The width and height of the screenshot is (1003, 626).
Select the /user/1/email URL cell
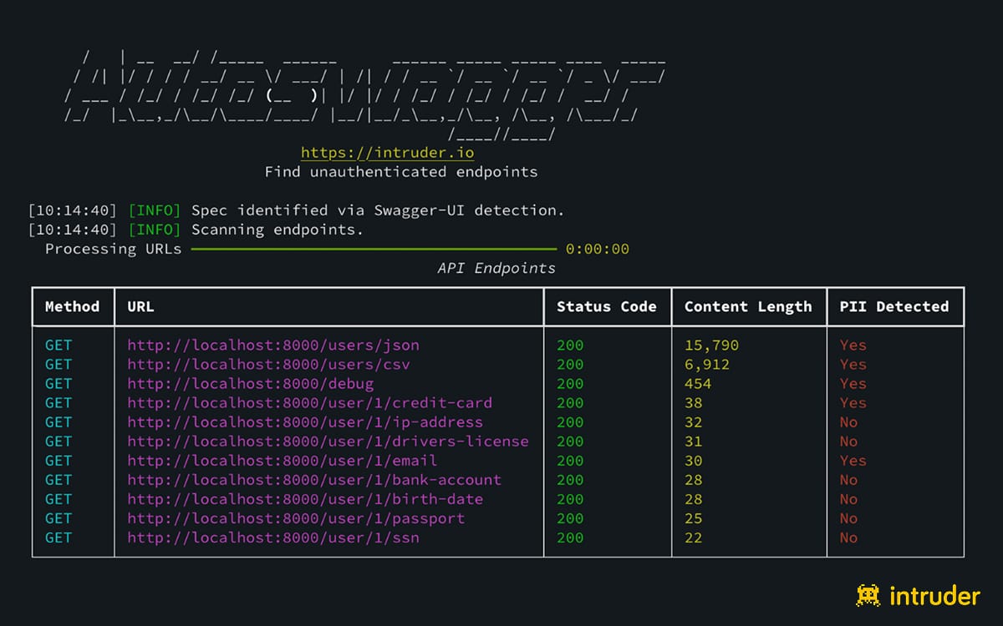pyautogui.click(x=283, y=460)
